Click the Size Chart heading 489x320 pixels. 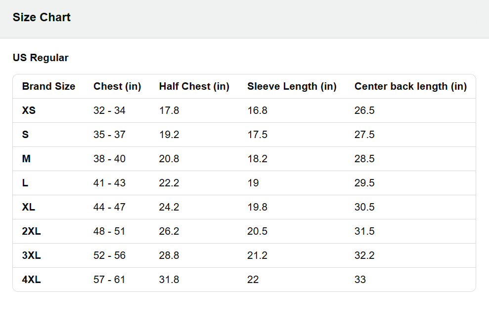42,17
